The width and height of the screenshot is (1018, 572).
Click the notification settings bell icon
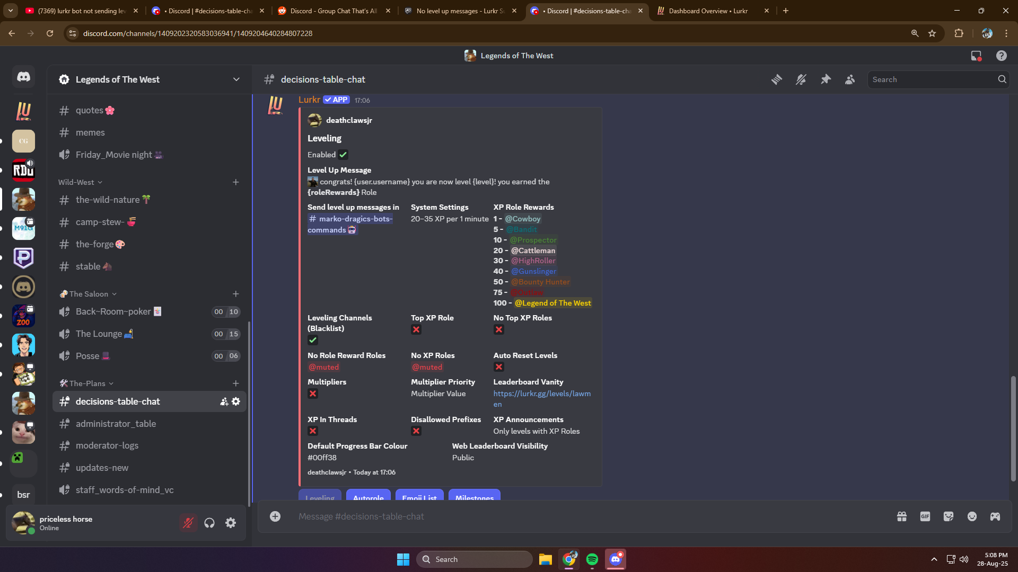click(801, 79)
